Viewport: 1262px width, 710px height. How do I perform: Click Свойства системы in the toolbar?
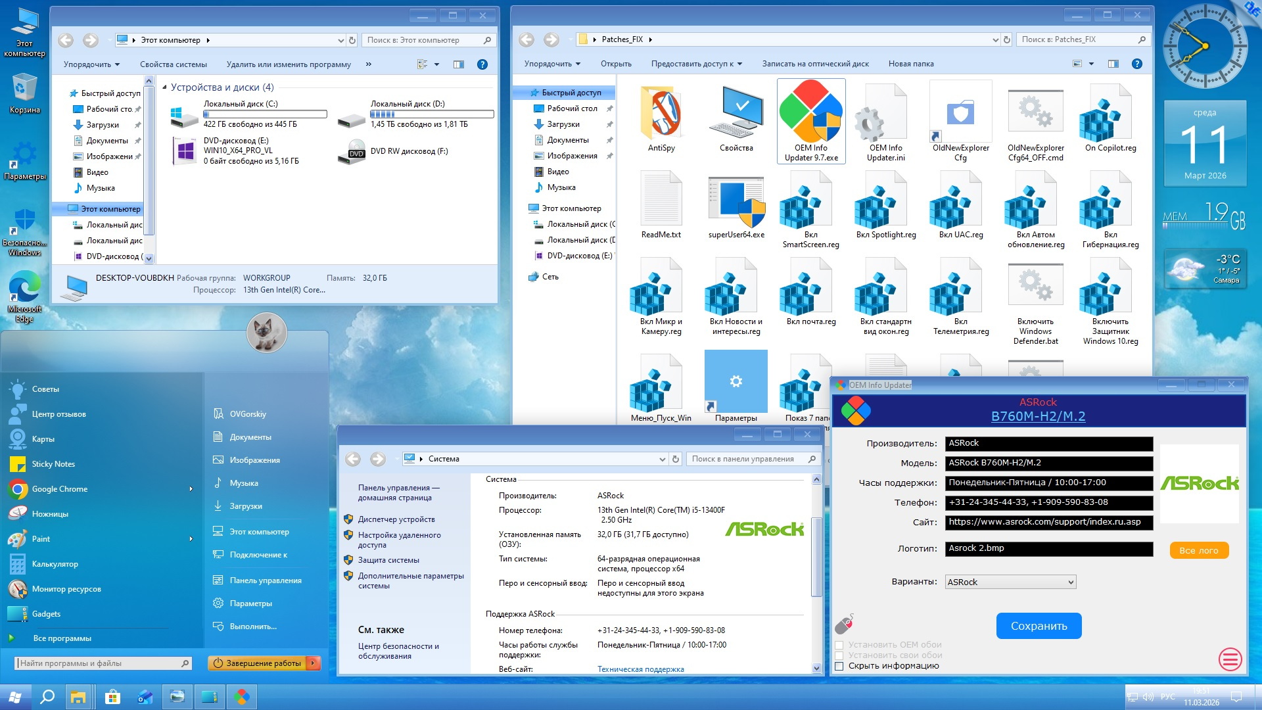(x=173, y=64)
